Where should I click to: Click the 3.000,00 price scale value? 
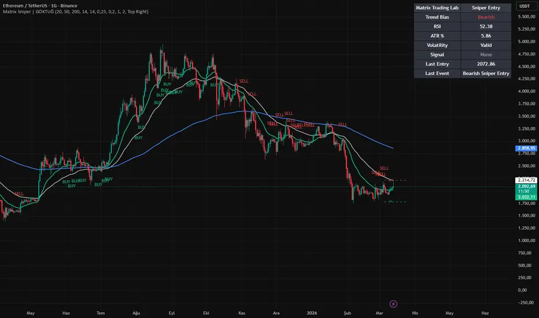coord(527,141)
